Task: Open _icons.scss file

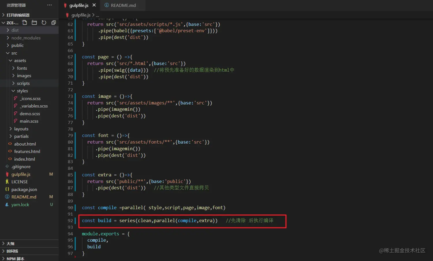Action: point(29,98)
